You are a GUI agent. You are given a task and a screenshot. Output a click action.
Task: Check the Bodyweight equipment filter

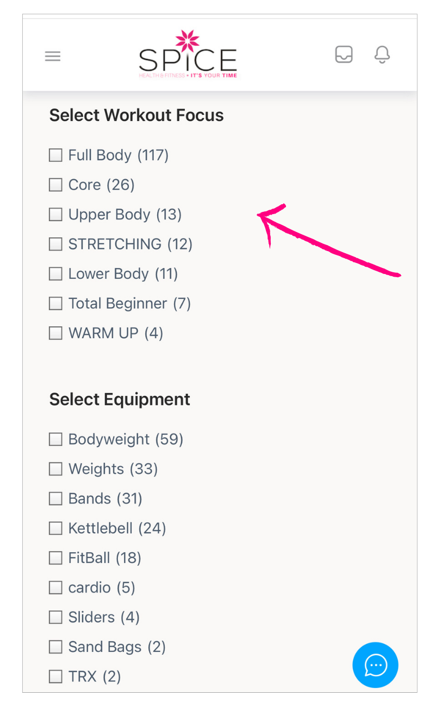tap(55, 439)
